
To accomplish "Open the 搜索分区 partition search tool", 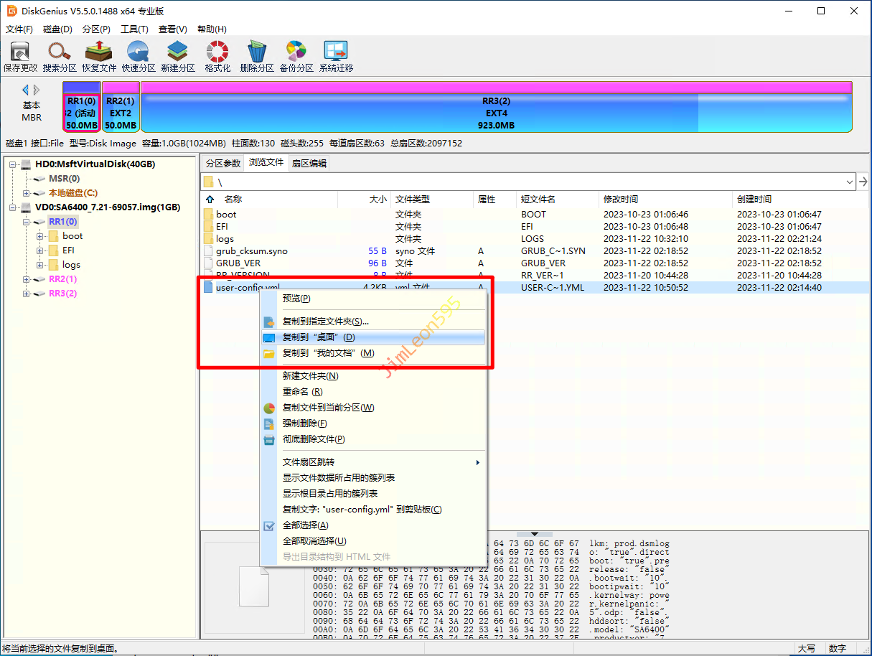I will [59, 56].
